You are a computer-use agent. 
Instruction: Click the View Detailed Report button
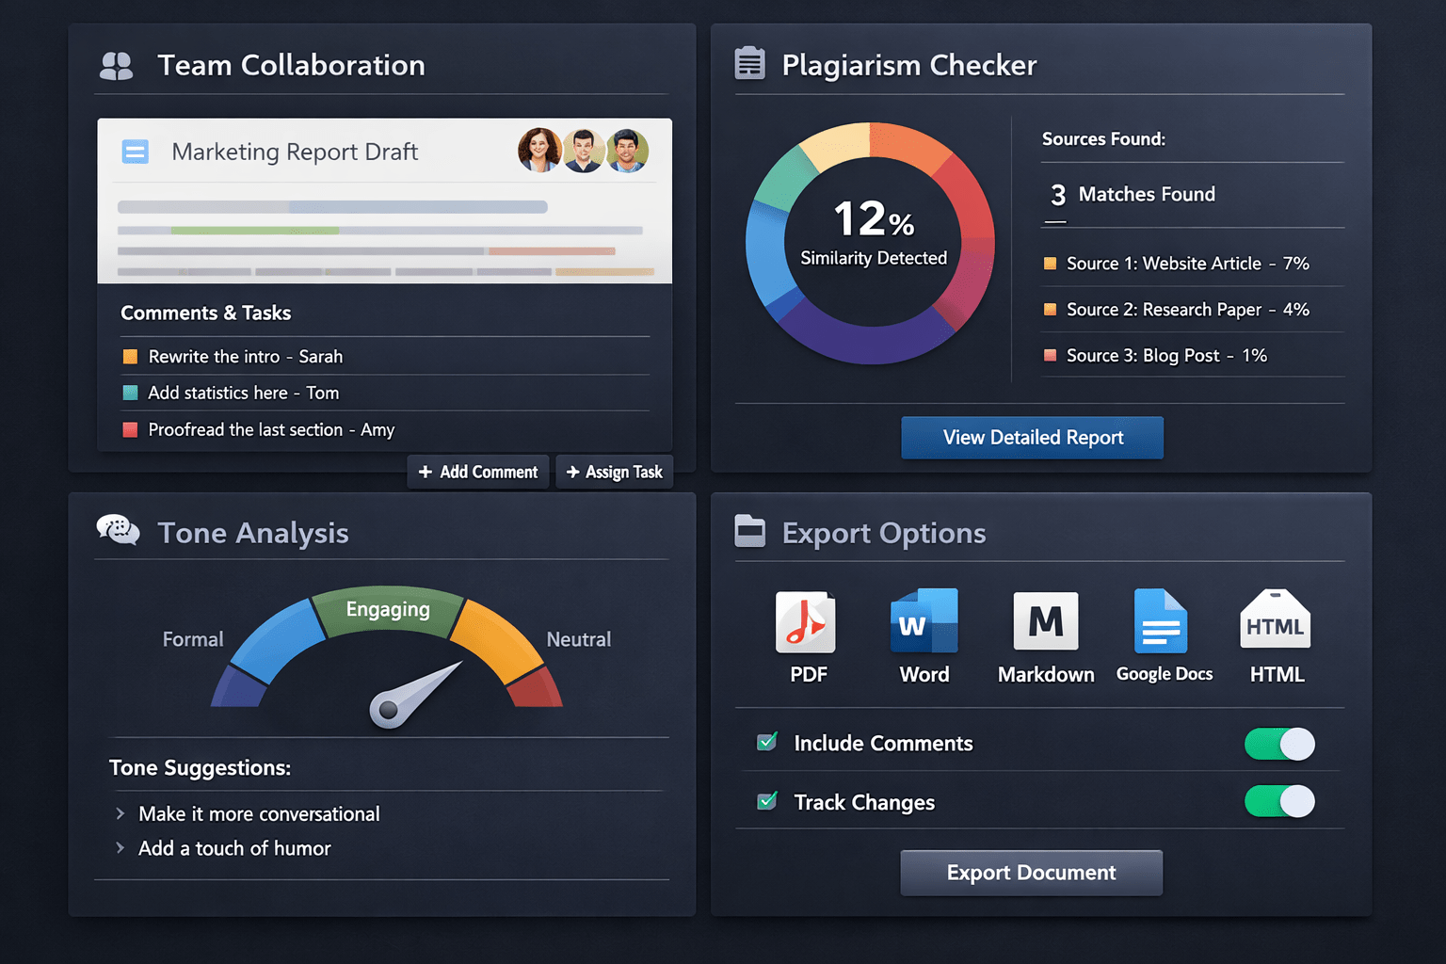pyautogui.click(x=1032, y=438)
